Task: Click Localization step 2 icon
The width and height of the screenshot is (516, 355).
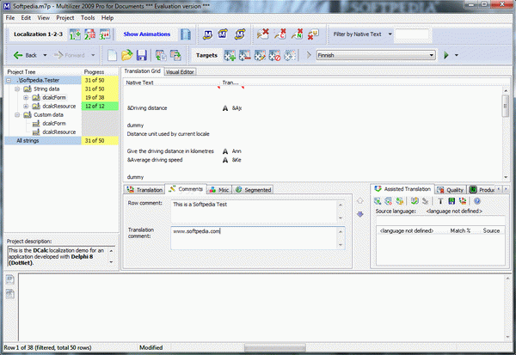Action: [x=89, y=34]
